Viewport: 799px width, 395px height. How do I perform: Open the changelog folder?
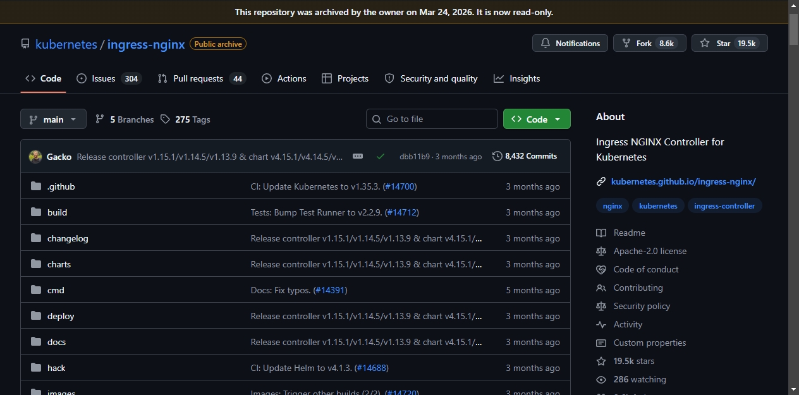[x=68, y=238]
